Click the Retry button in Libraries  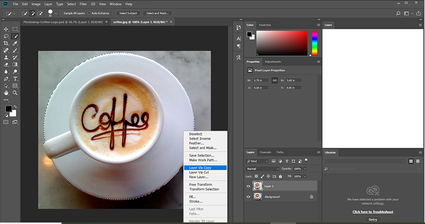click(x=374, y=219)
